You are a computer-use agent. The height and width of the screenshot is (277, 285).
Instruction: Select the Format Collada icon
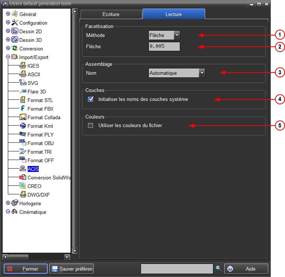pos(22,117)
